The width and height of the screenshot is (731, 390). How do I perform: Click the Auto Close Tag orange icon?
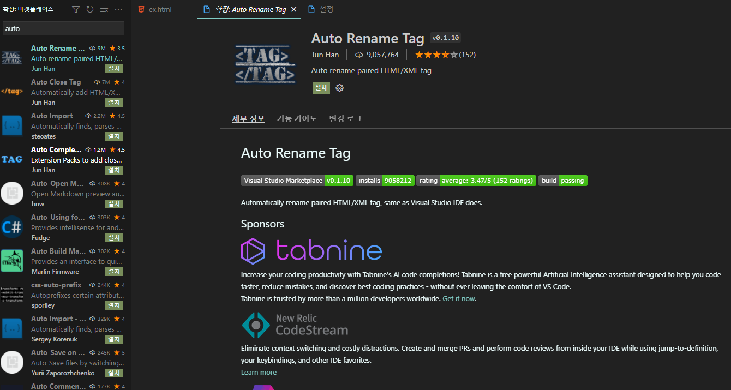click(12, 92)
